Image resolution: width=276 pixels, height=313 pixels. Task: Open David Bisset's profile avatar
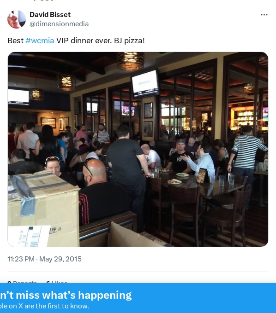point(17,19)
